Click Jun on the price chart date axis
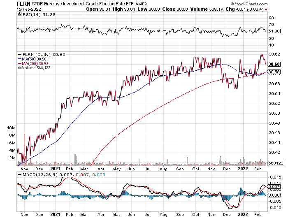Image resolution: width=288 pixels, height=218 pixels. tap(131, 169)
